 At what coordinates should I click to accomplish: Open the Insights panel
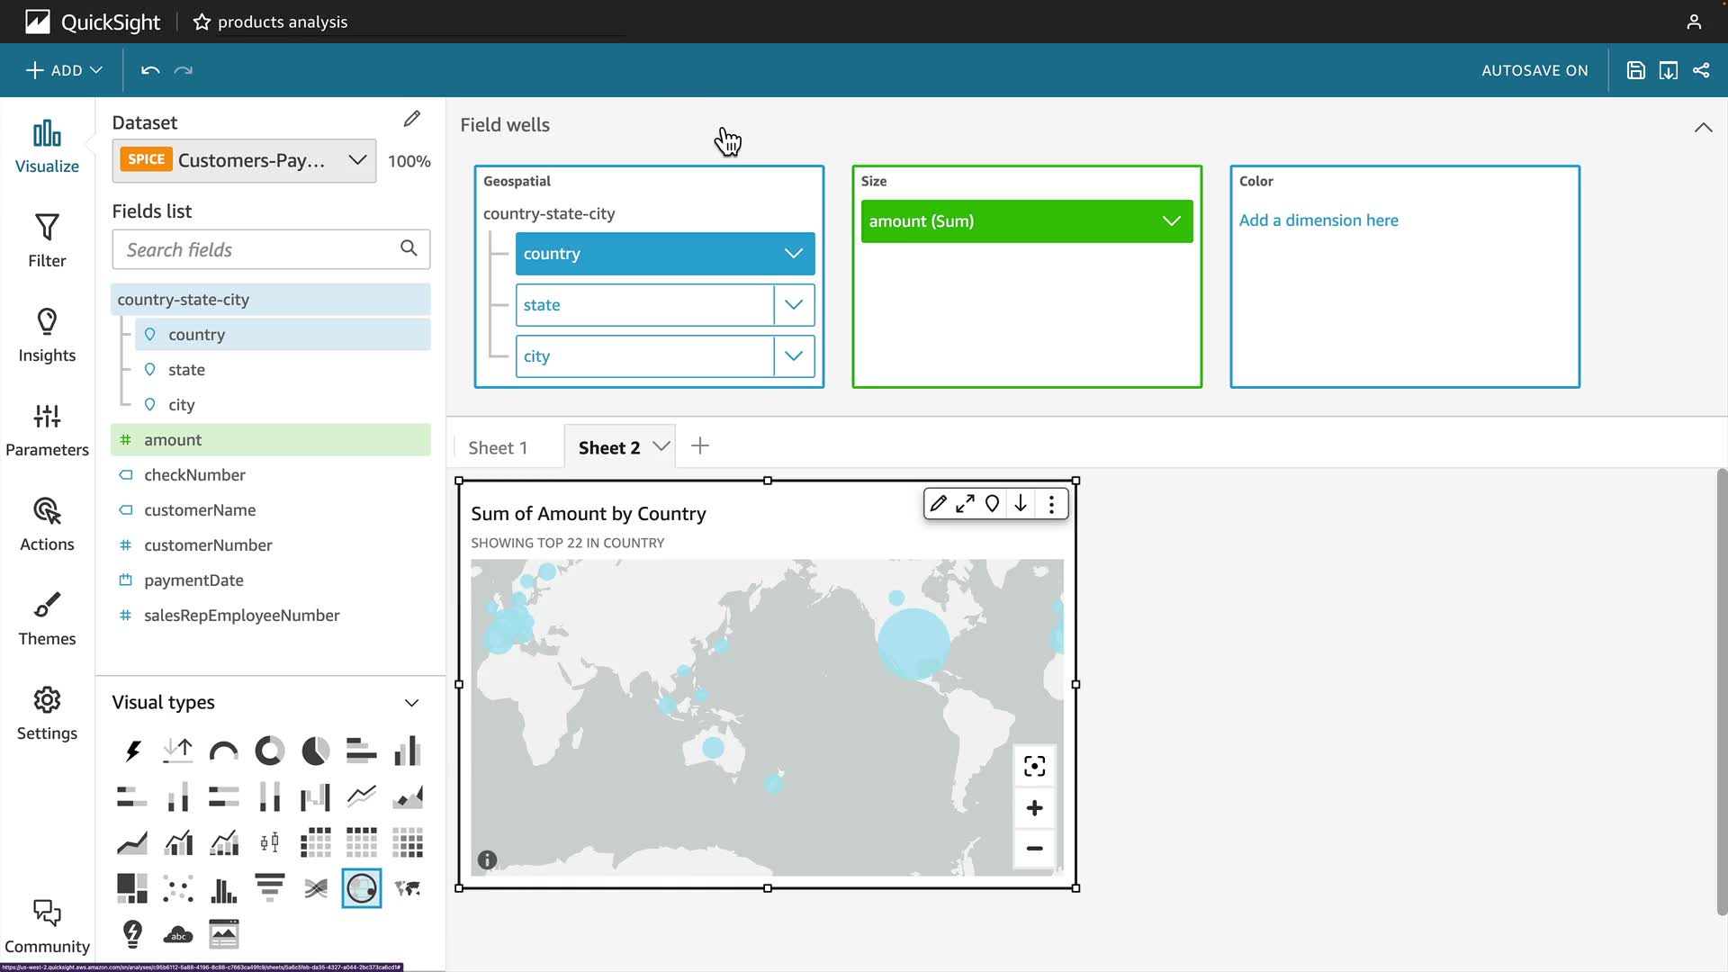point(47,335)
